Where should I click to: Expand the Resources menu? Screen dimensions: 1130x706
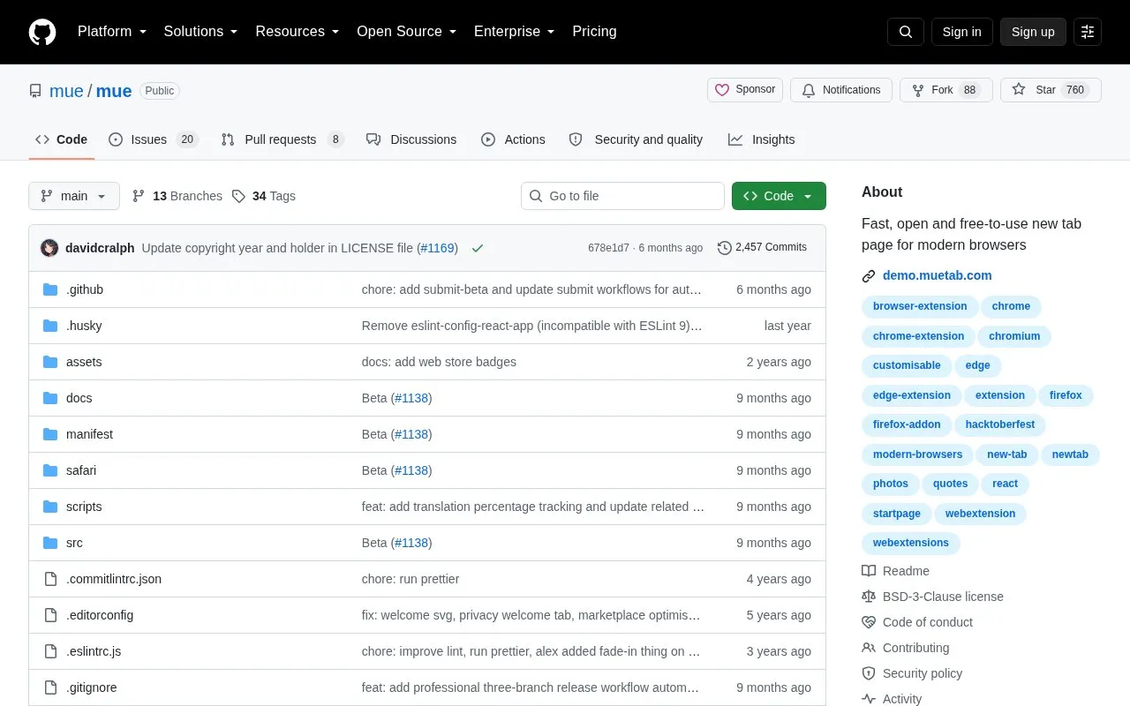click(298, 32)
